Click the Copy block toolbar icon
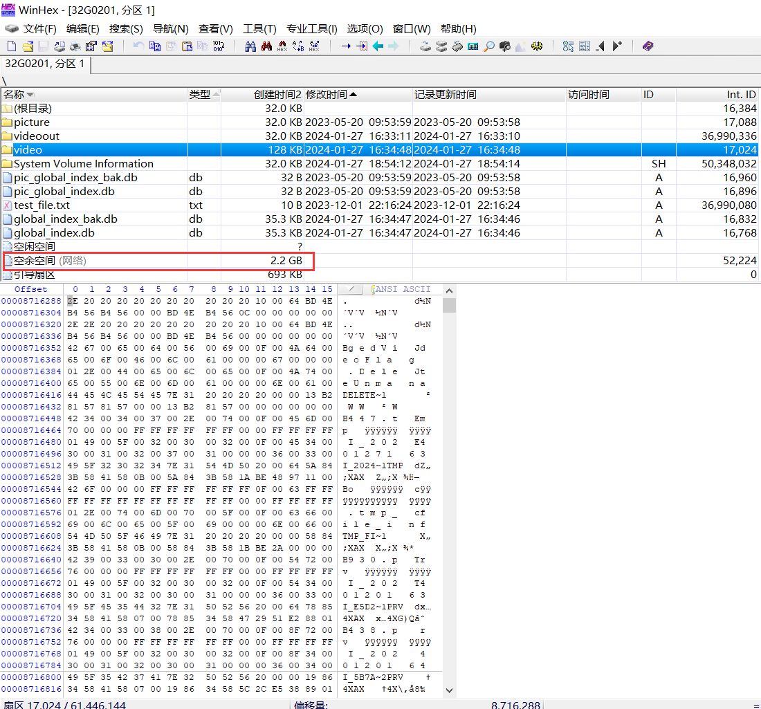Screen dimensions: 761x709 (155, 46)
